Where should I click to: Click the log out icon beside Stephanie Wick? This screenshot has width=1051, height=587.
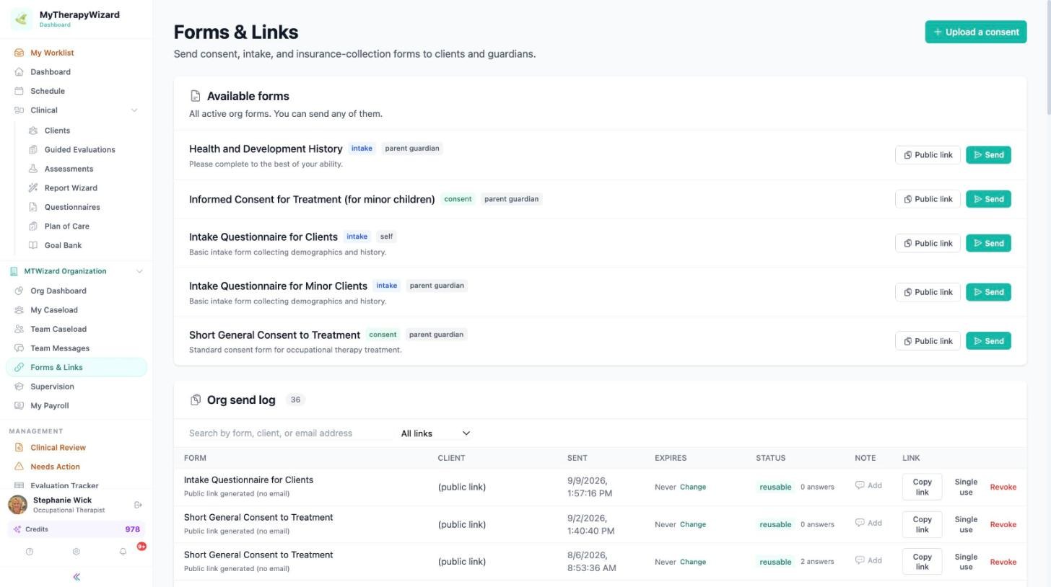click(x=139, y=505)
